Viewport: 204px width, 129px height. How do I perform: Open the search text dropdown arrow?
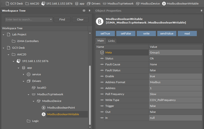point(51,19)
